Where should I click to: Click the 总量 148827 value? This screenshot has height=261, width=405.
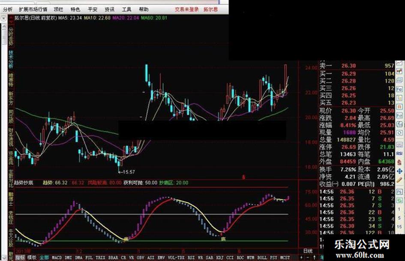pyautogui.click(x=346, y=140)
